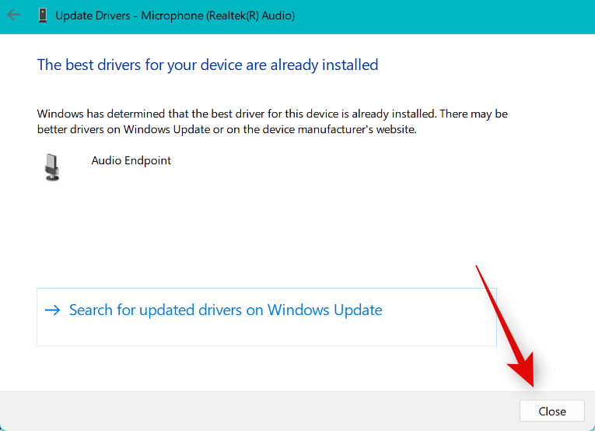Search for updated drivers on Windows Update
The image size is (595, 431).
(x=226, y=310)
